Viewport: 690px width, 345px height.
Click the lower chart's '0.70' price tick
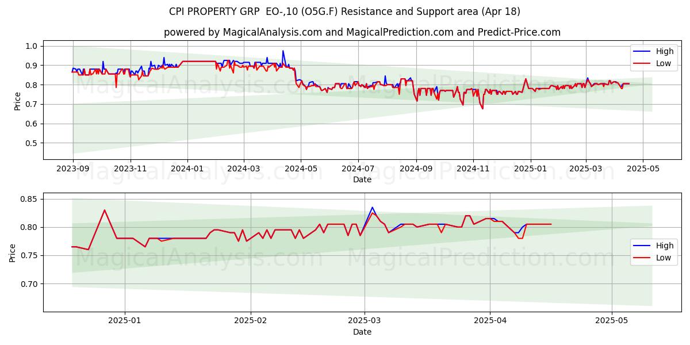pos(29,283)
